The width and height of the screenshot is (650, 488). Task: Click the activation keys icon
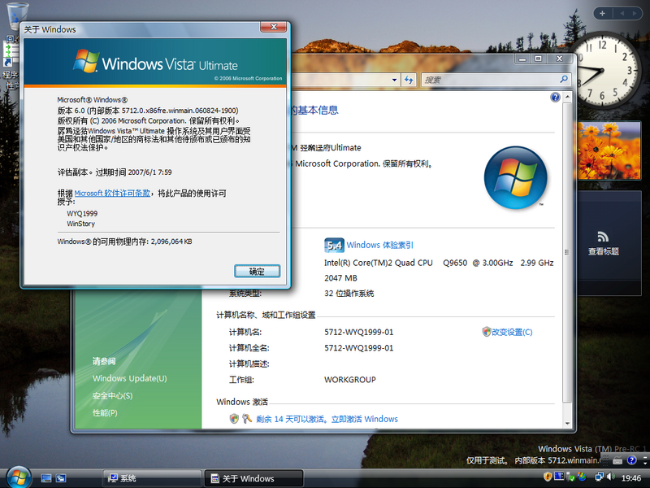pos(247,419)
